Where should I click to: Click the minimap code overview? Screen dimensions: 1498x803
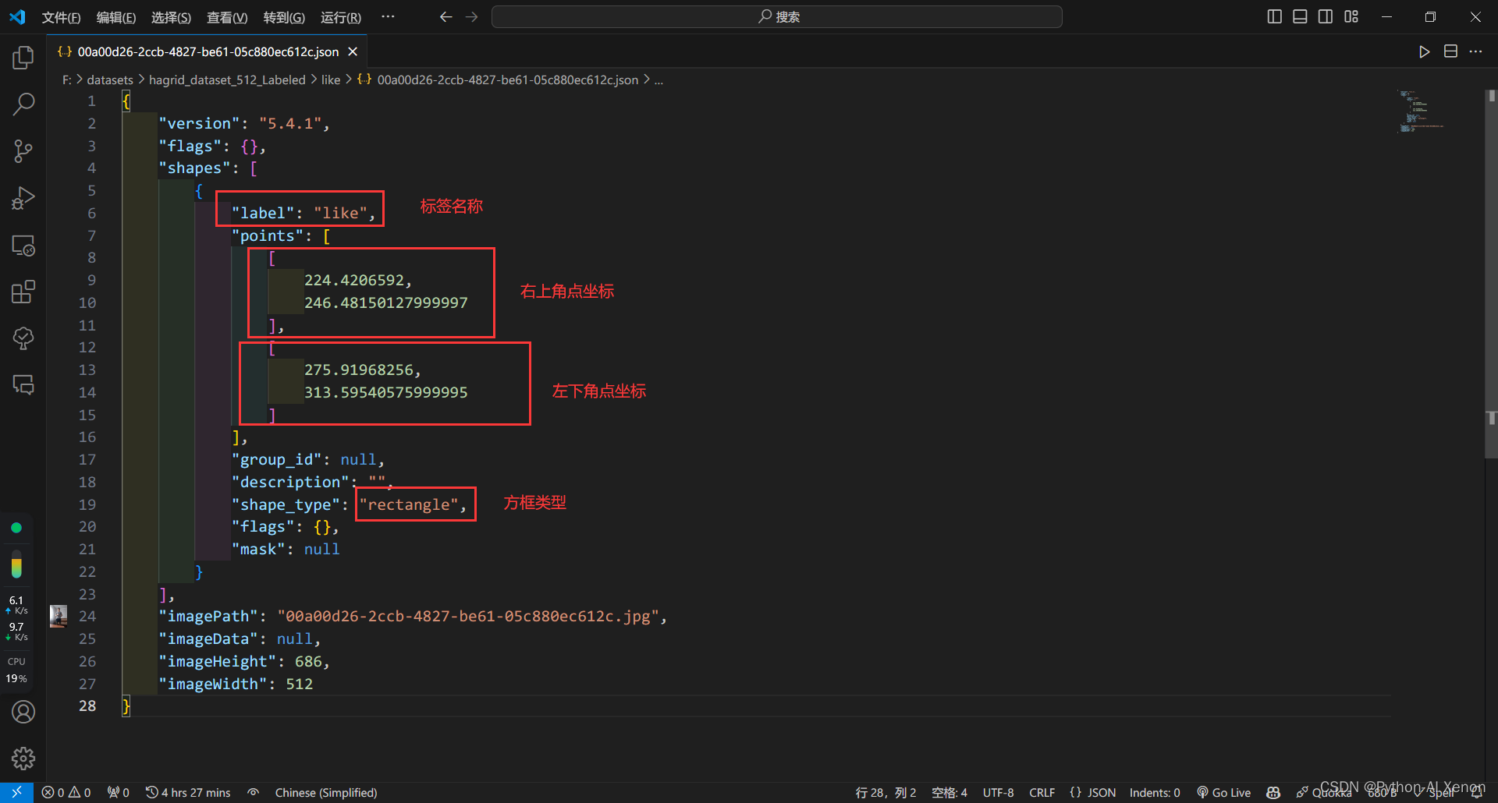coord(1421,111)
